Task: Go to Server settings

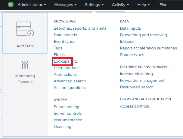Action: point(67,107)
